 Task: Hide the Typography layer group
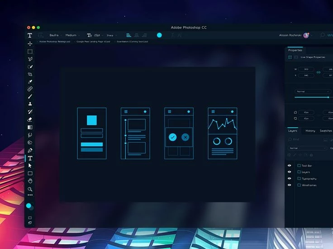pos(289,179)
